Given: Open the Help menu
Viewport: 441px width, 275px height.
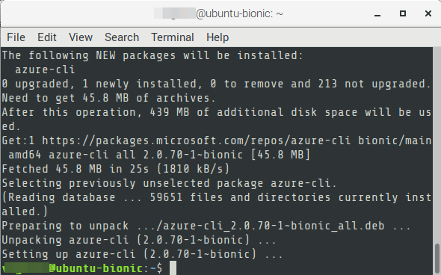Looking at the screenshot, I should [x=218, y=37].
